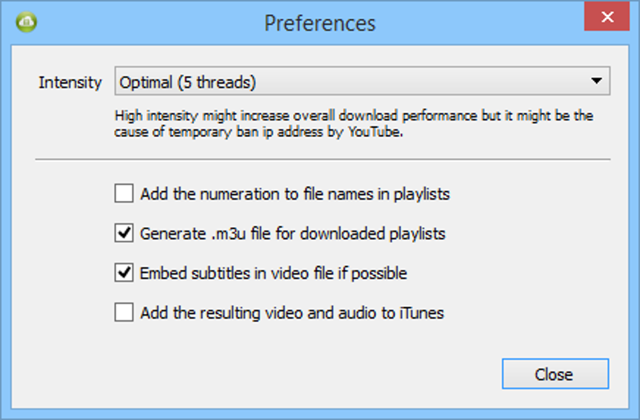Tick the add to iTunes checkbox
The image size is (640, 420).
point(124,312)
